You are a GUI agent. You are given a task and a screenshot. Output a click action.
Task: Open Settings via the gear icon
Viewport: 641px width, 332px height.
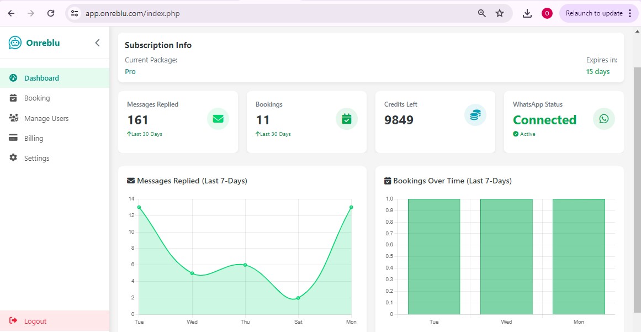[12, 158]
